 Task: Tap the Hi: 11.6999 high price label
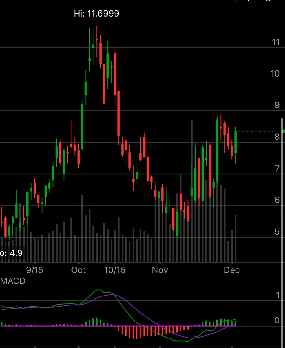click(x=96, y=13)
